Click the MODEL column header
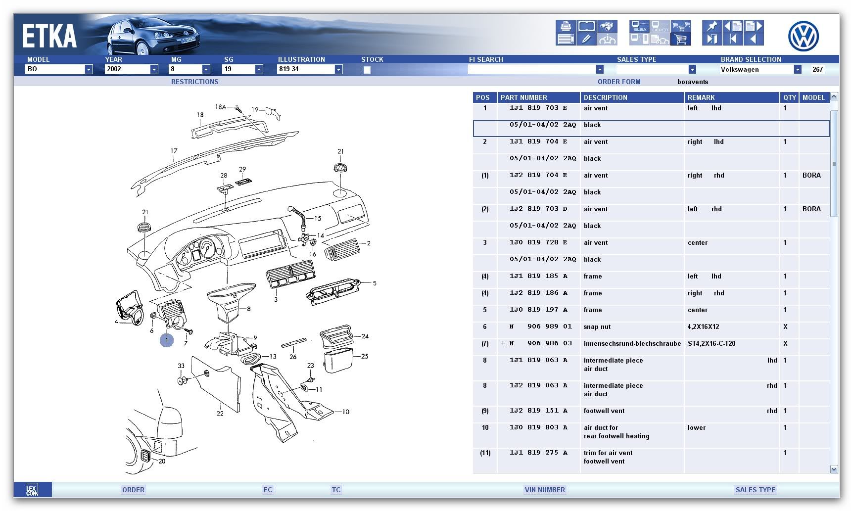Screen dimensions: 853x511 (x=814, y=97)
